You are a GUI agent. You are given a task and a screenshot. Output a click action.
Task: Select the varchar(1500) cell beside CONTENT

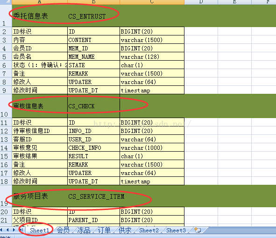click(x=152, y=40)
